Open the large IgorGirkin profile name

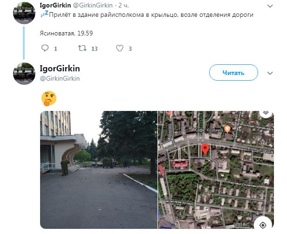tap(60, 69)
